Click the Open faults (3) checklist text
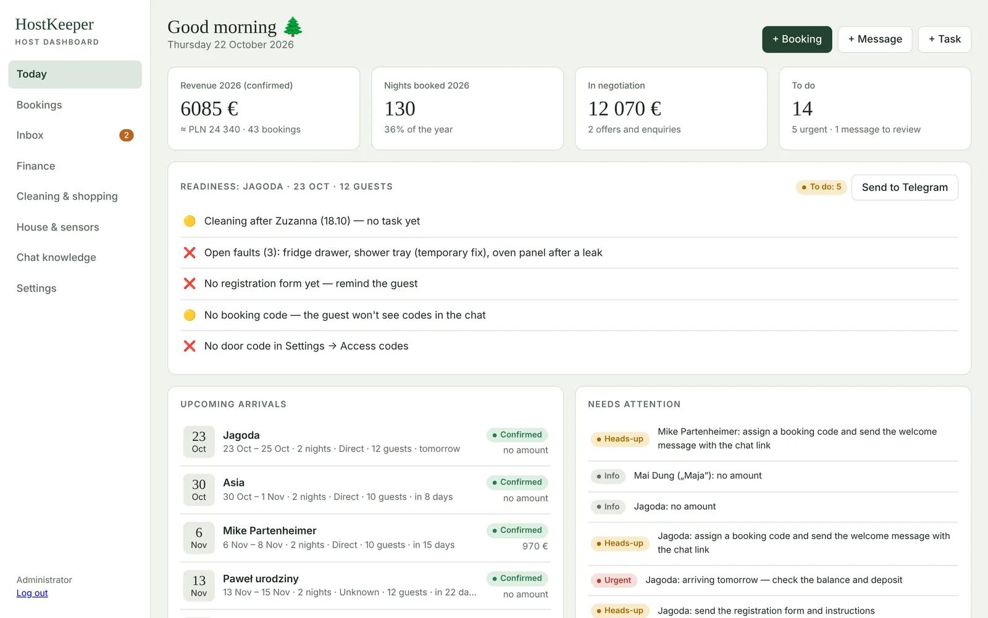This screenshot has width=988, height=618. pos(403,253)
